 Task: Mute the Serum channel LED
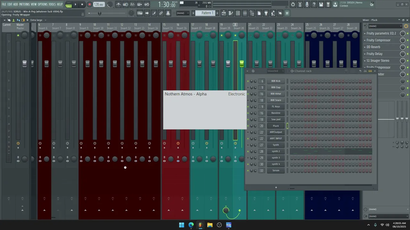tap(248, 171)
